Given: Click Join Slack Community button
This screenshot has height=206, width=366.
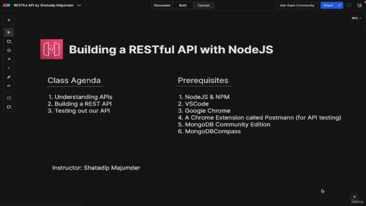Looking at the screenshot, I should coord(297,5).
